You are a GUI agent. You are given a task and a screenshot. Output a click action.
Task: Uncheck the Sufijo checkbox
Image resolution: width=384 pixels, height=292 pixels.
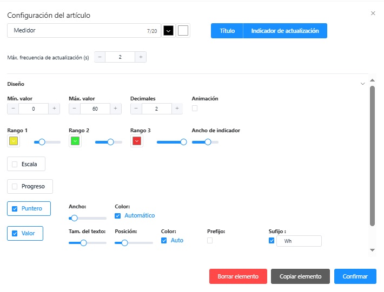coord(272,241)
